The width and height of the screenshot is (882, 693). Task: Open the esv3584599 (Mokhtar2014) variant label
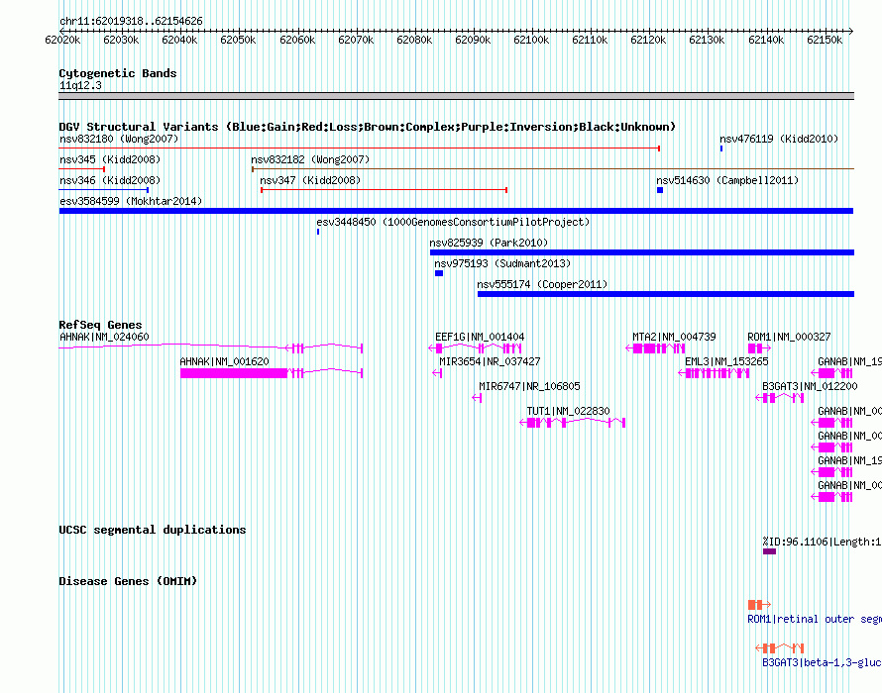click(131, 201)
